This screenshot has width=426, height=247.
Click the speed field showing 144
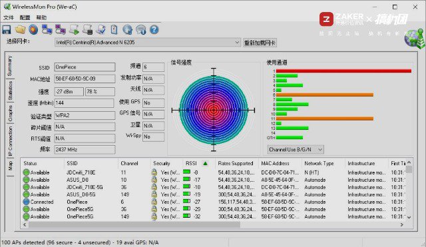[85, 103]
